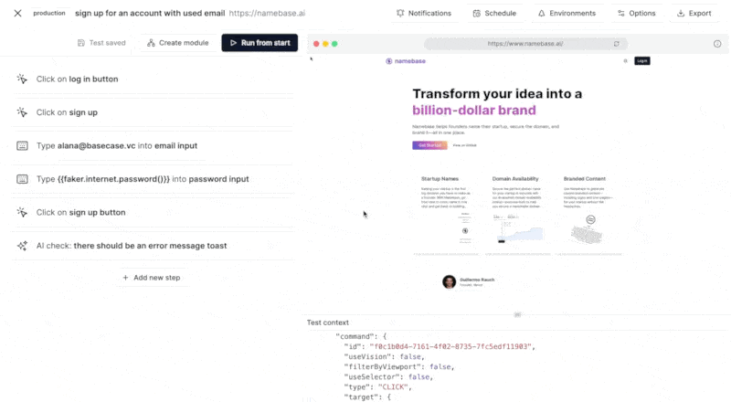Image resolution: width=731 pixels, height=402 pixels.
Task: Open the Options panel
Action: 636,13
